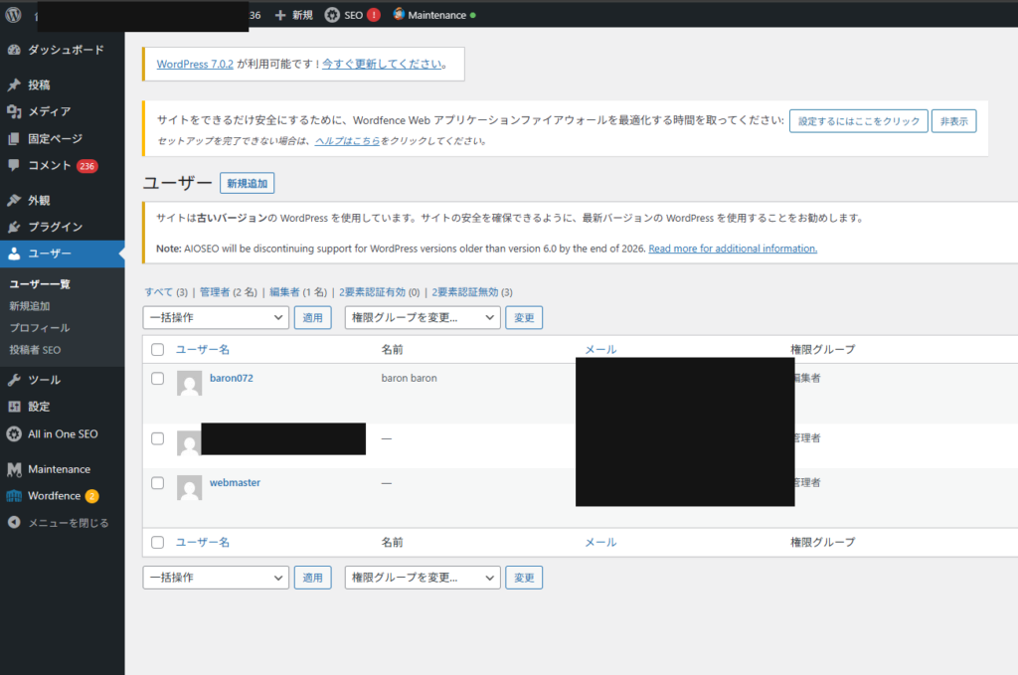Click the Posts pin icon
This screenshot has width=1018, height=675.
14,85
